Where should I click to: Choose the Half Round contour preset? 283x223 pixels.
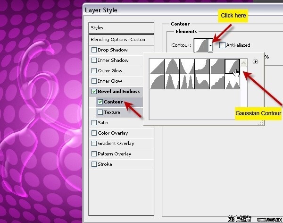(157, 82)
